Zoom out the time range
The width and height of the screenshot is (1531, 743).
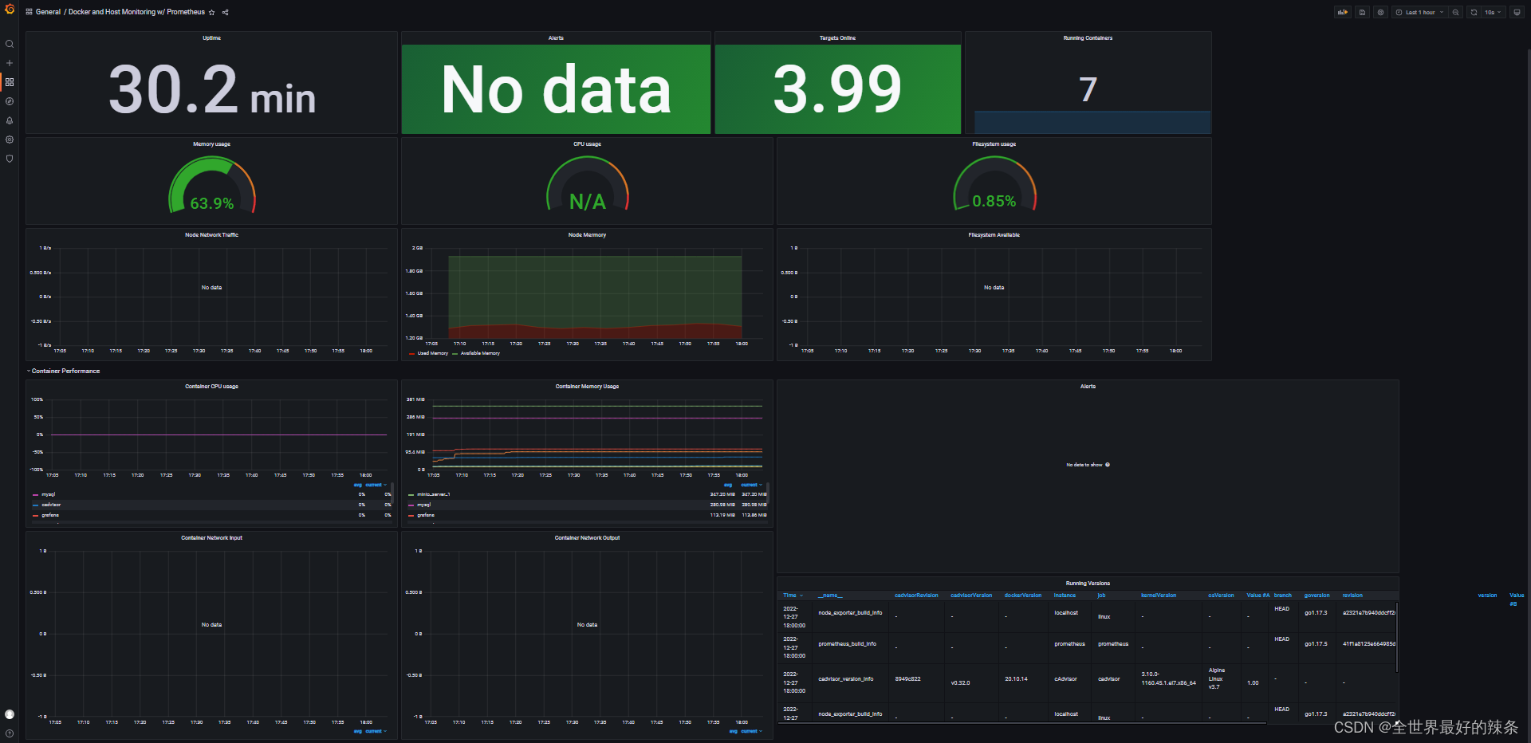tap(1456, 12)
